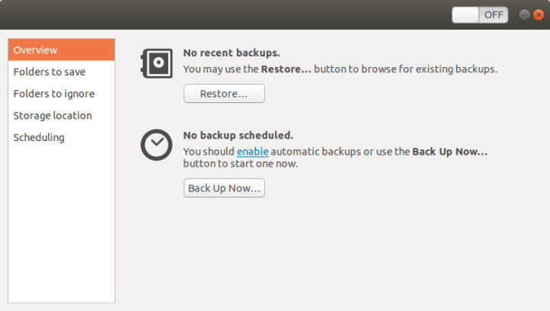
Task: Go to Storage location settings
Action: [61, 115]
